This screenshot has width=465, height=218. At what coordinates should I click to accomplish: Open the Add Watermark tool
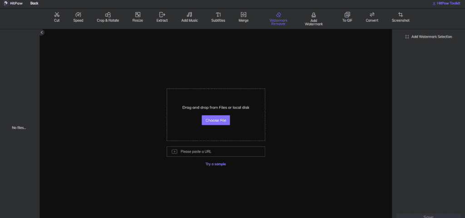tap(314, 19)
